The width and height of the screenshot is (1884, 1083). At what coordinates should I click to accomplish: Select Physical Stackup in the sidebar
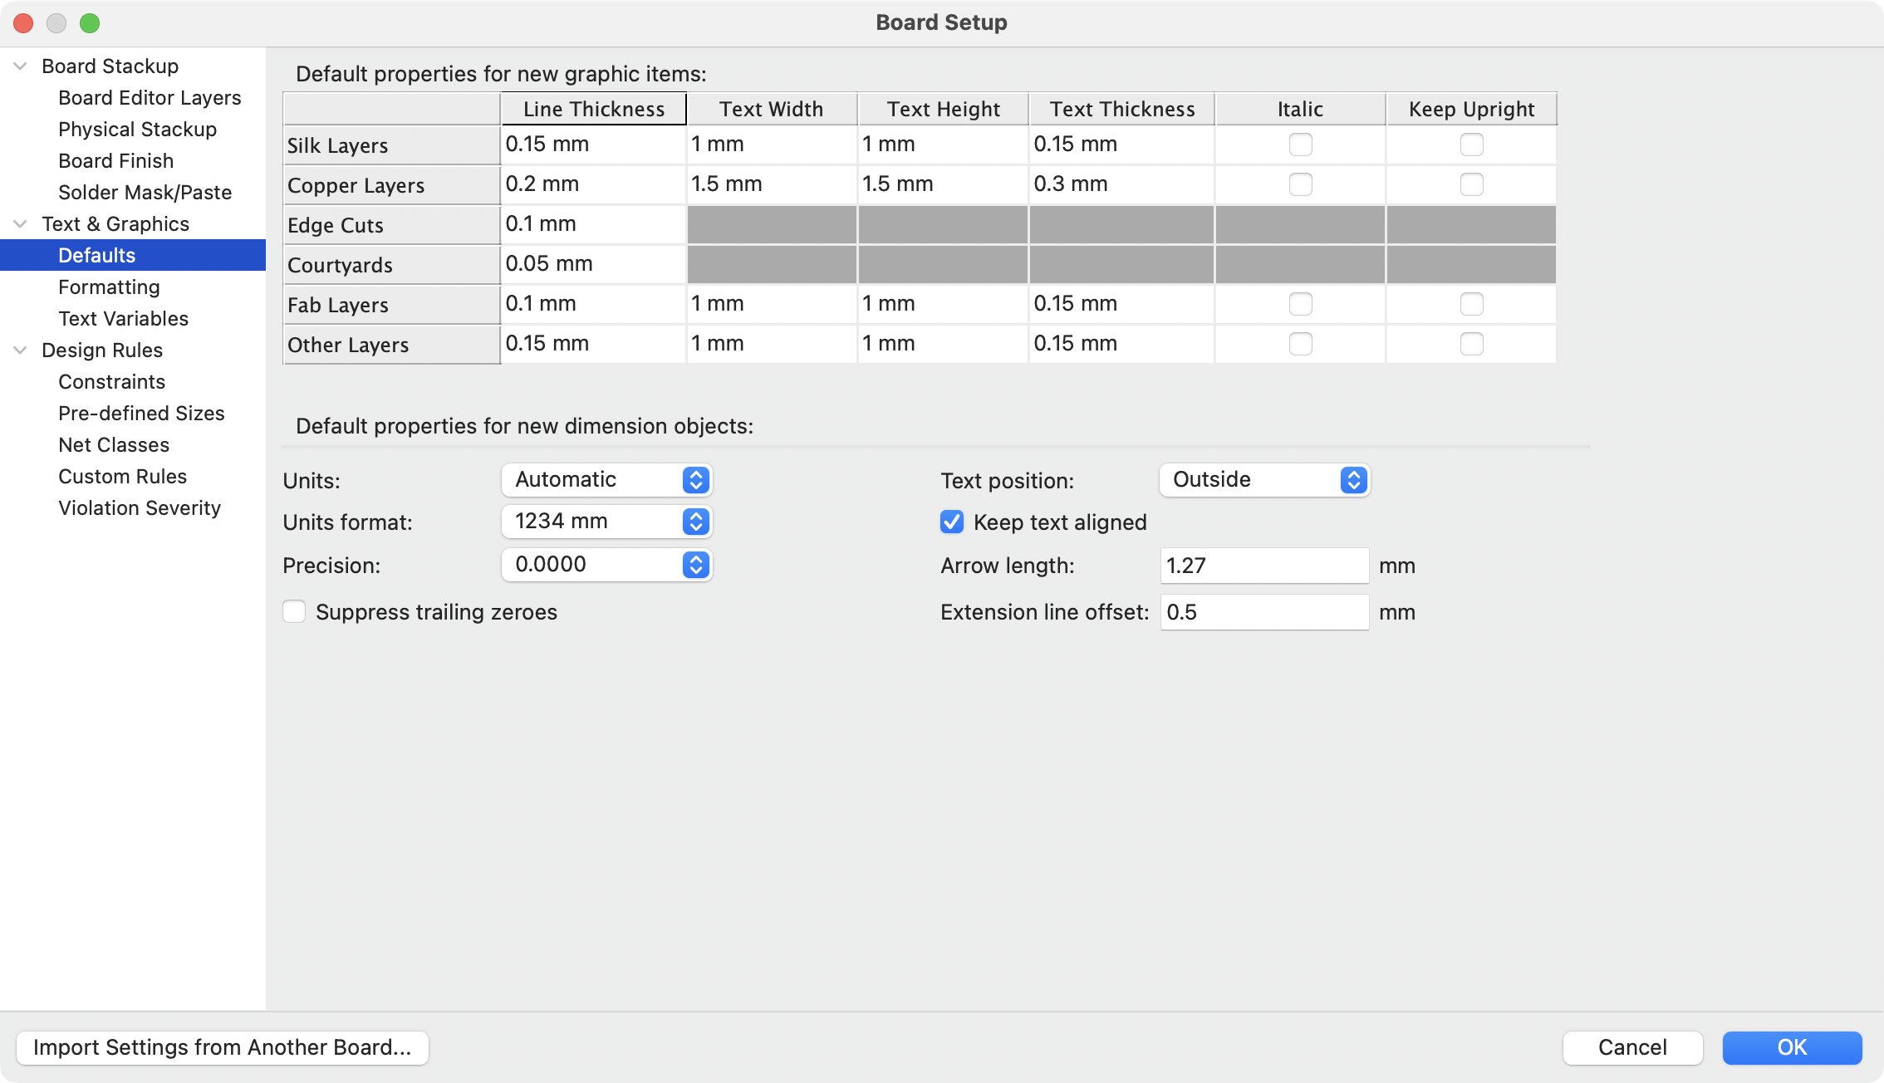137,130
